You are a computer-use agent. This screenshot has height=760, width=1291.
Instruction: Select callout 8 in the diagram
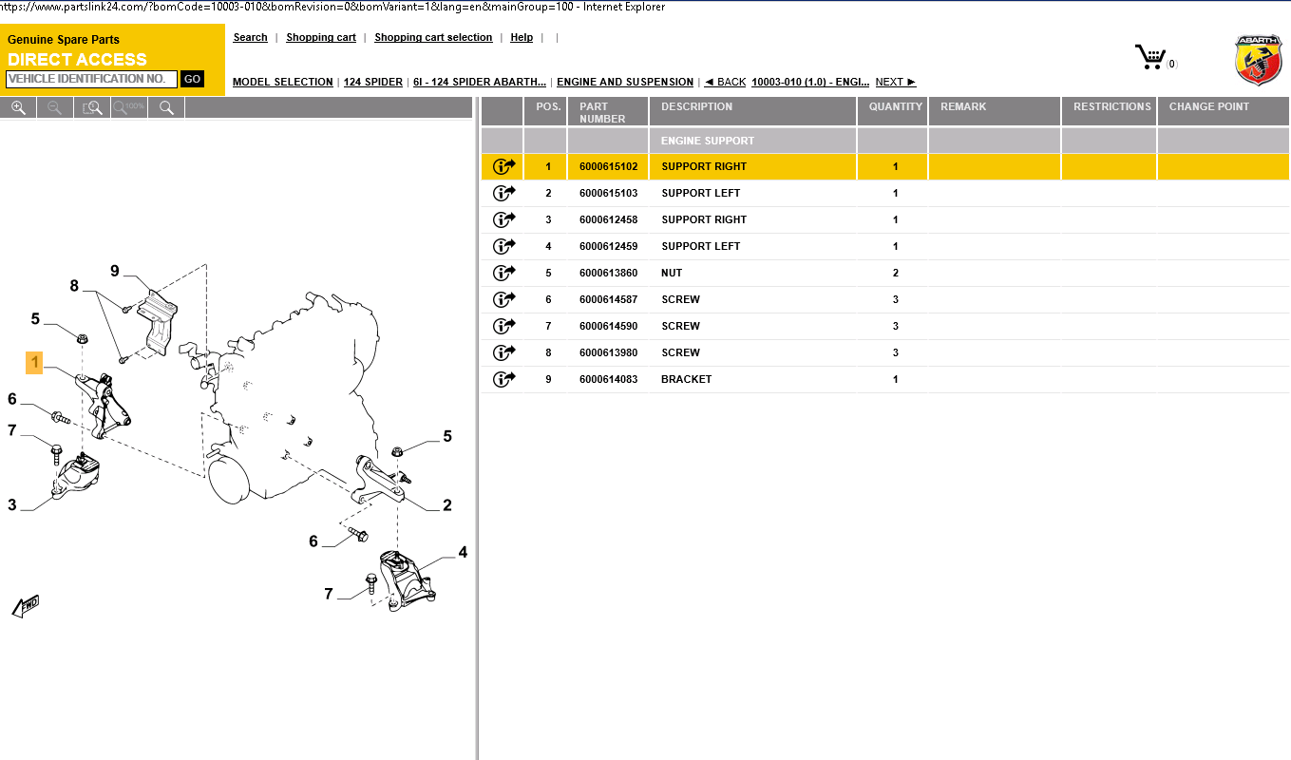pos(74,285)
